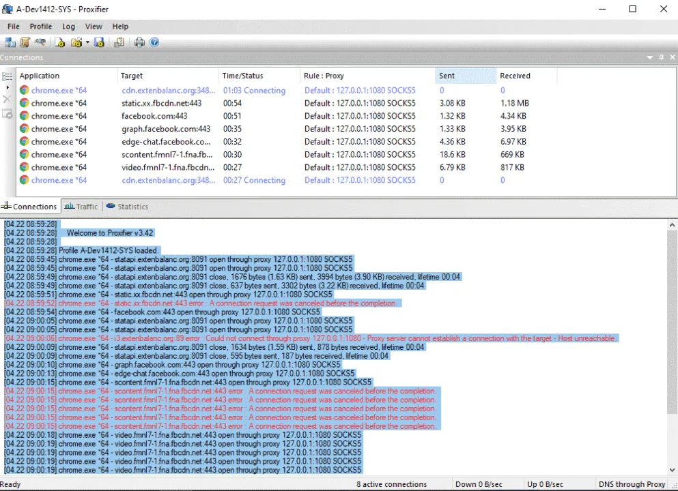Sort by Application column header
The height and width of the screenshot is (491, 678).
67,76
